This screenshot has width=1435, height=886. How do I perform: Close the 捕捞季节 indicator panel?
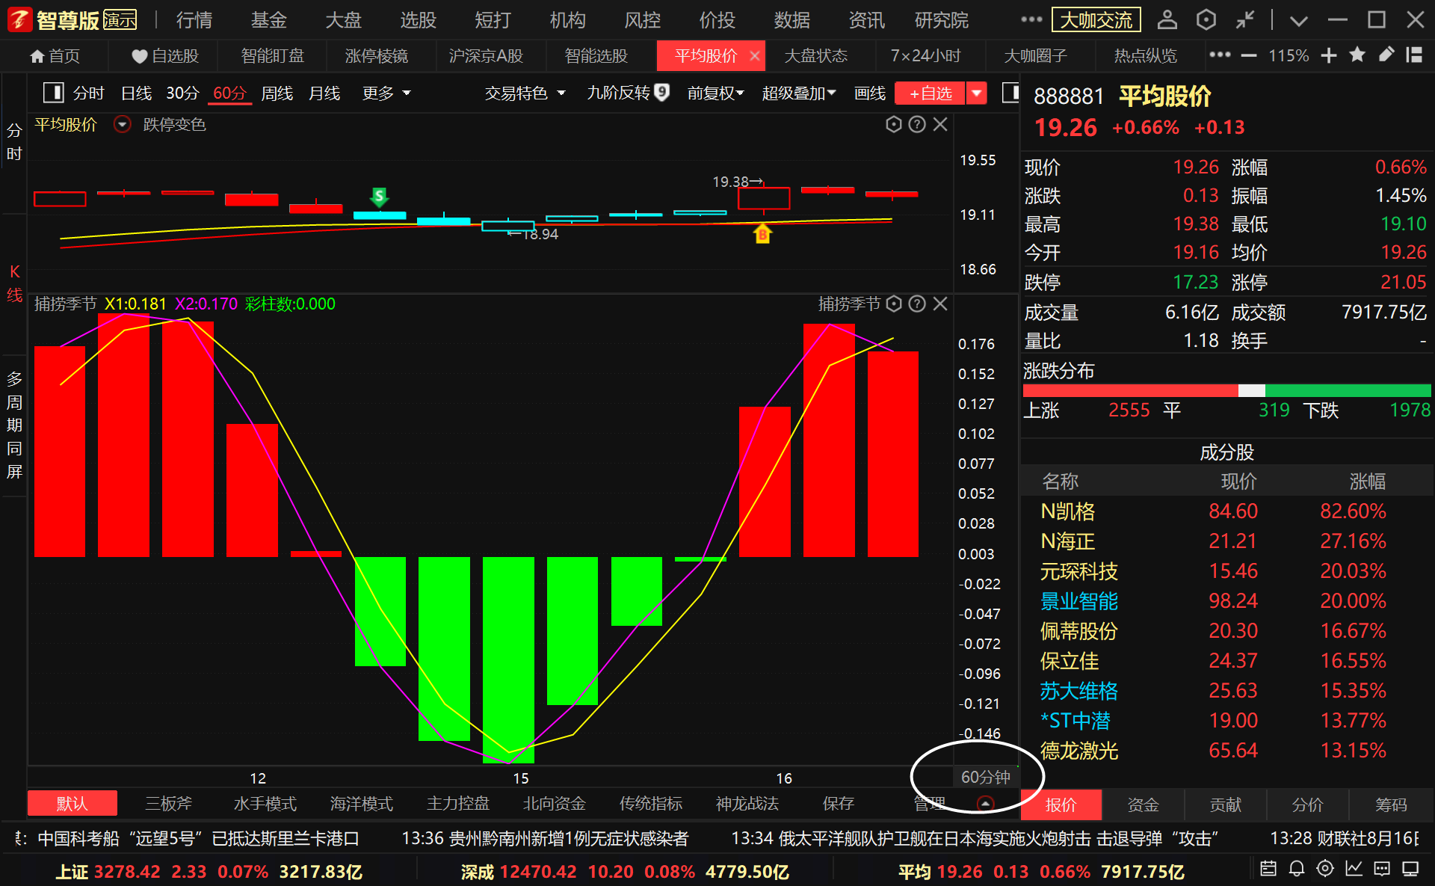(x=940, y=304)
